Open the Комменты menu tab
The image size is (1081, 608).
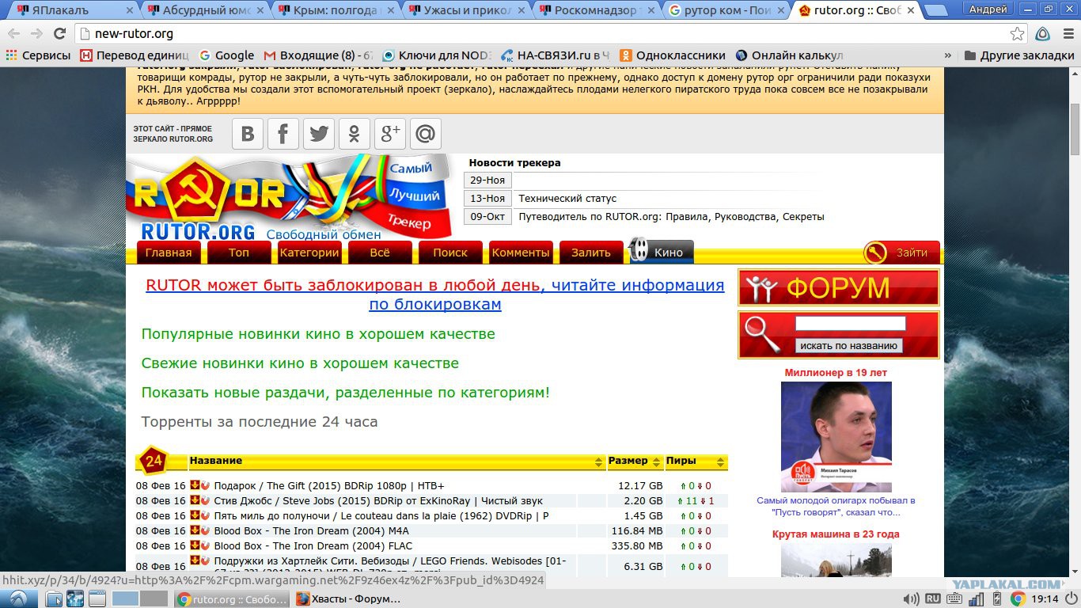(521, 253)
